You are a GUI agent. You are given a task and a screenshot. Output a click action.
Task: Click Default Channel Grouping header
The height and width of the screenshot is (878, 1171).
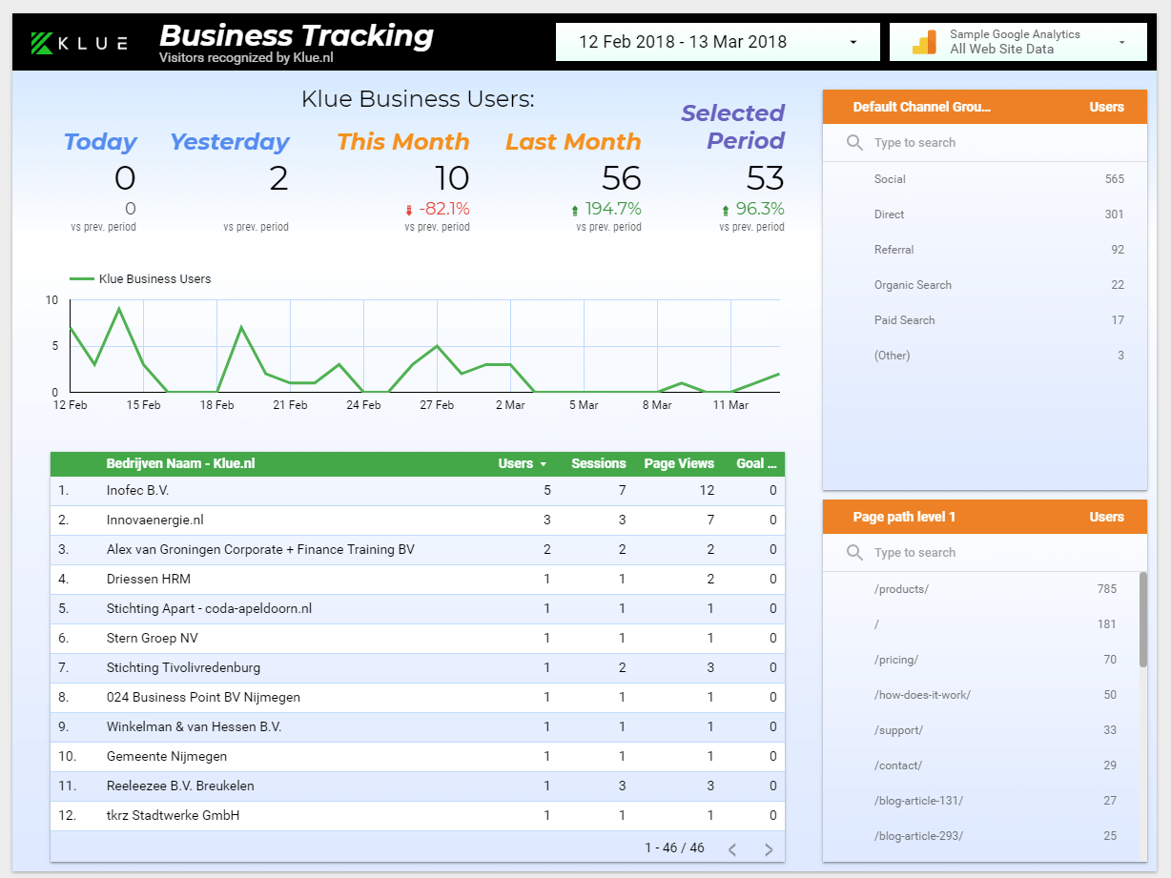(921, 107)
